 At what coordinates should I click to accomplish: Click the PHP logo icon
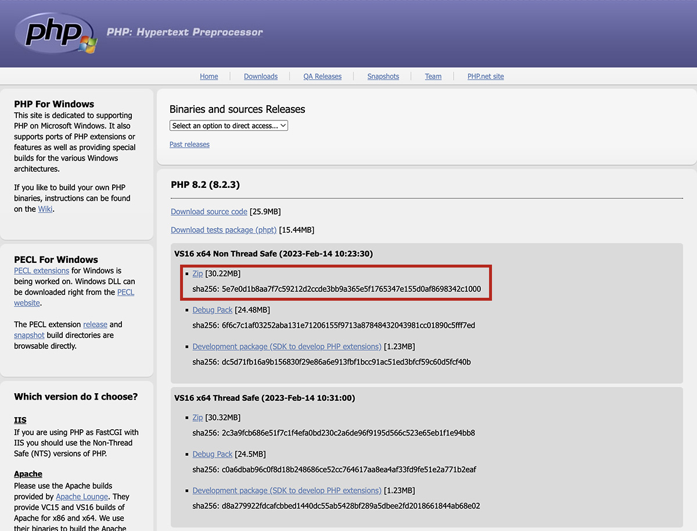click(x=56, y=33)
